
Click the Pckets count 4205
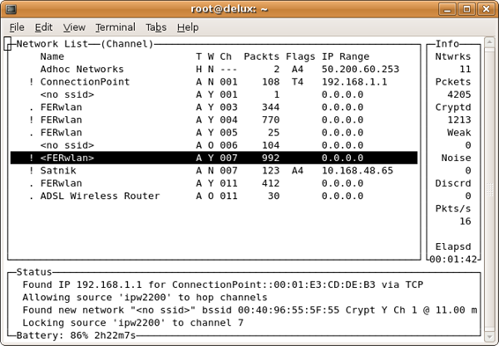tap(459, 95)
